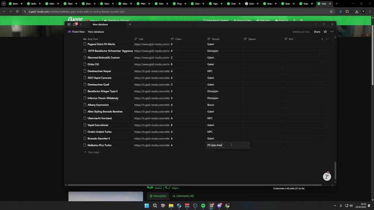Add a New page row
This screenshot has height=210, width=374.
[92, 152]
